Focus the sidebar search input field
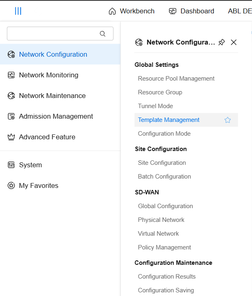Viewport: 252px width, 296px height. pos(53,34)
